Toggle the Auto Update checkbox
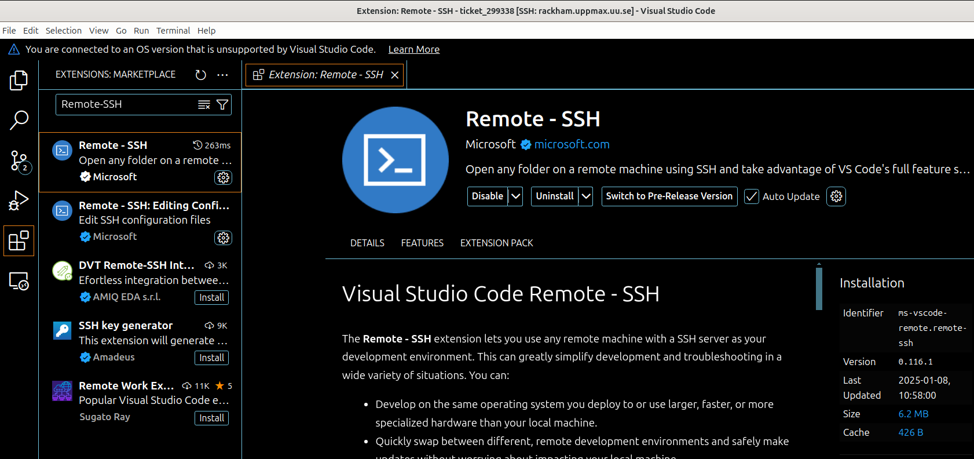 tap(752, 196)
